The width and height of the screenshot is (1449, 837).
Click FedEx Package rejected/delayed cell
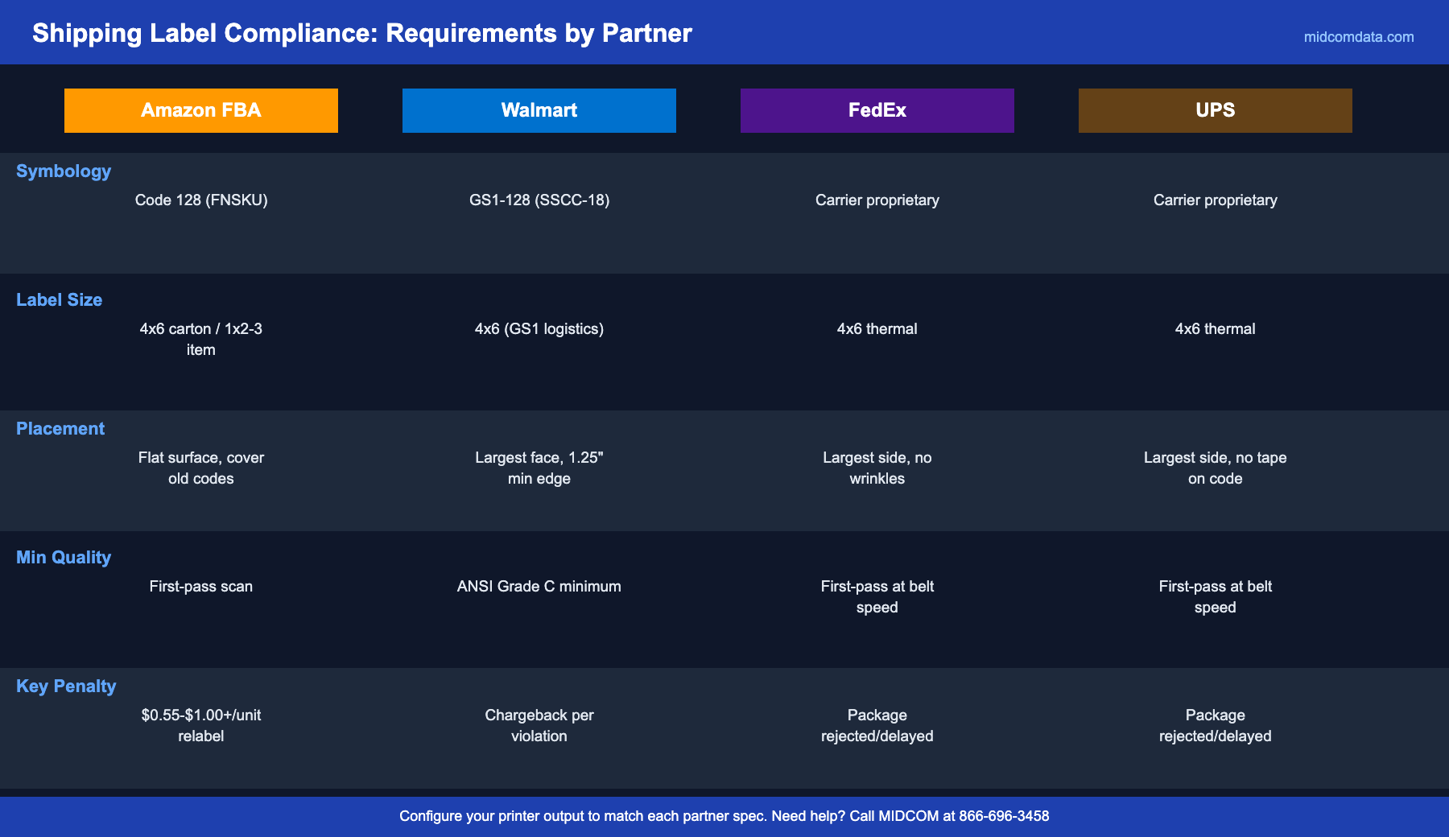click(877, 725)
